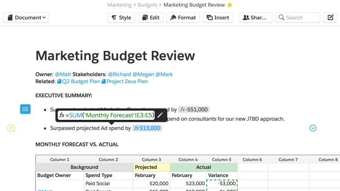Click the Budget Owner cell
Image resolution: width=340 pixels, height=191 pixels.
tap(59, 175)
